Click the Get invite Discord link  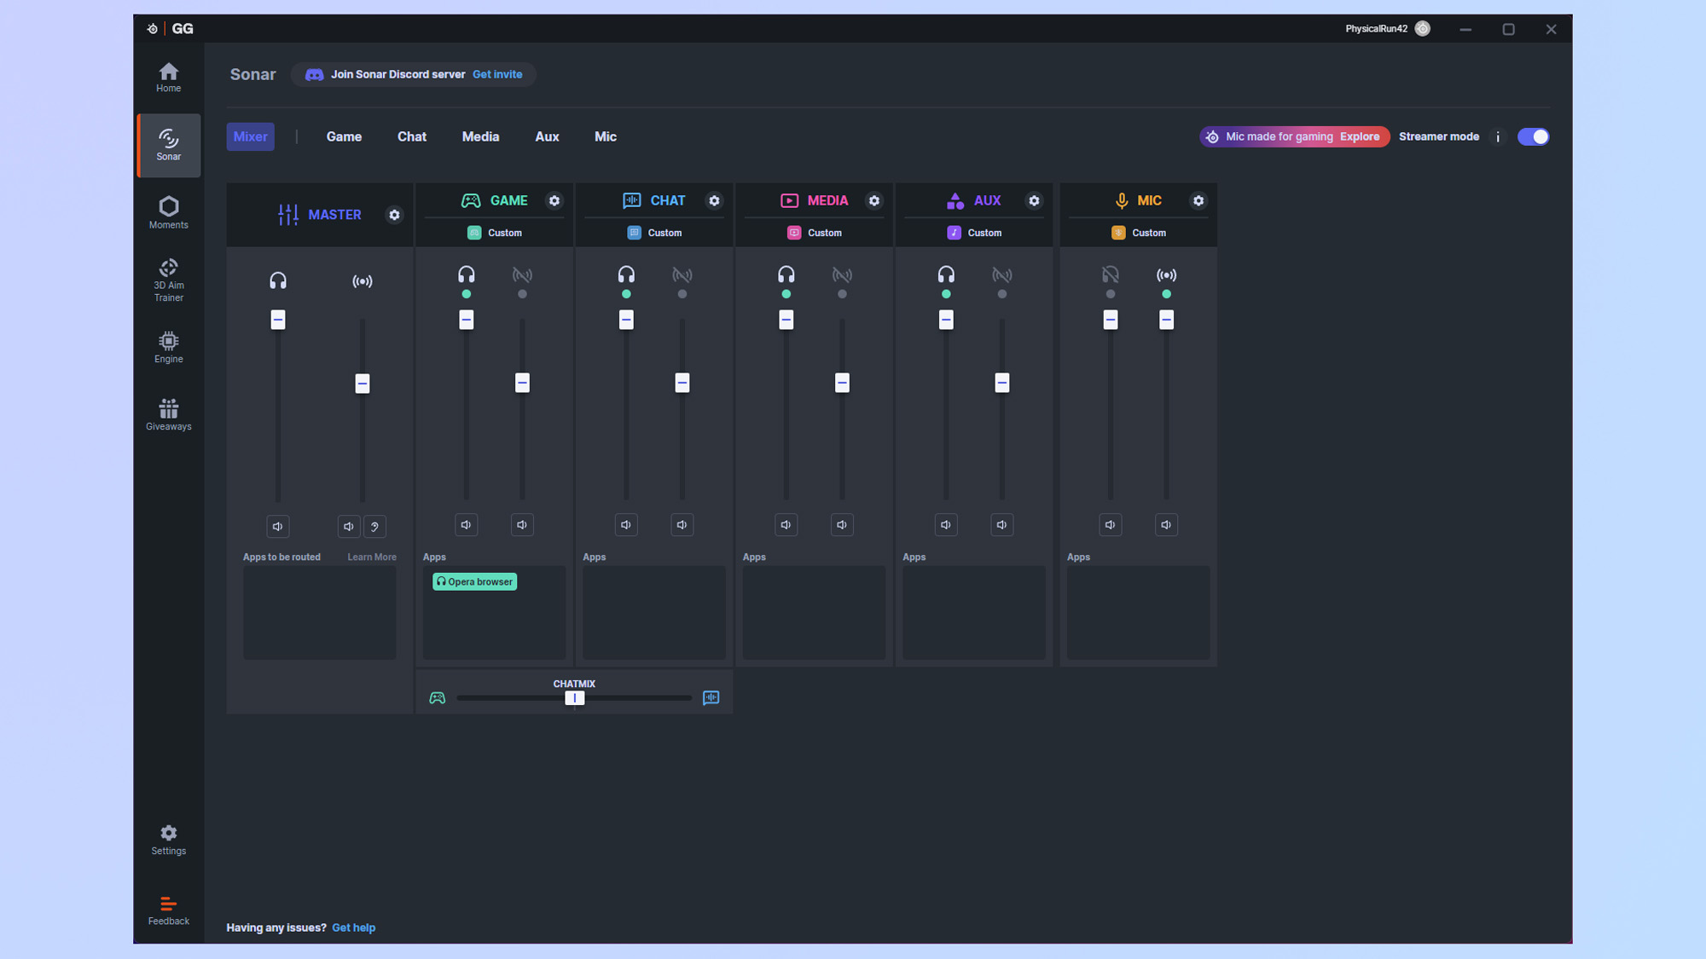(497, 74)
